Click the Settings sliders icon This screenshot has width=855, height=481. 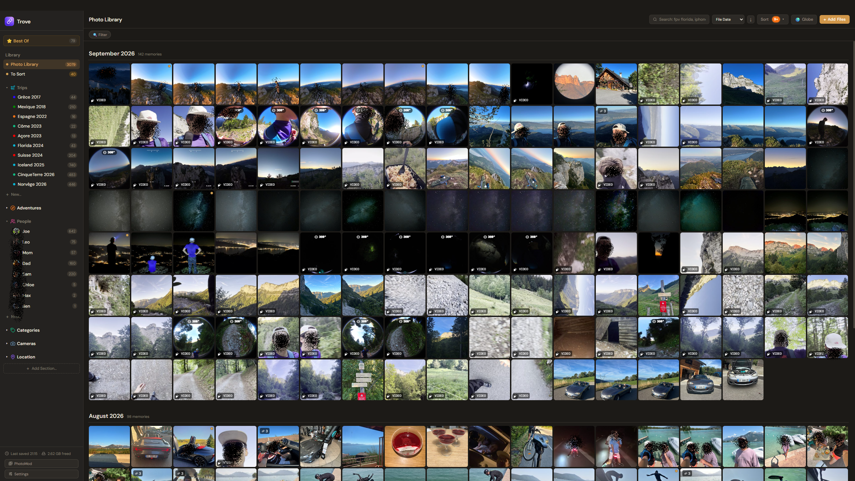(10, 474)
